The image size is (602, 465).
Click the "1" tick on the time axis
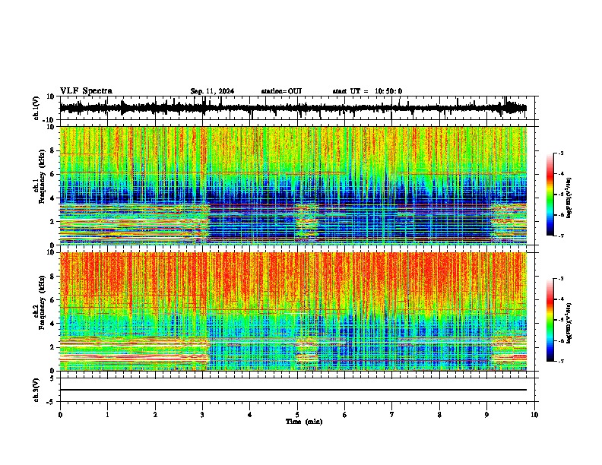pyautogui.click(x=107, y=415)
